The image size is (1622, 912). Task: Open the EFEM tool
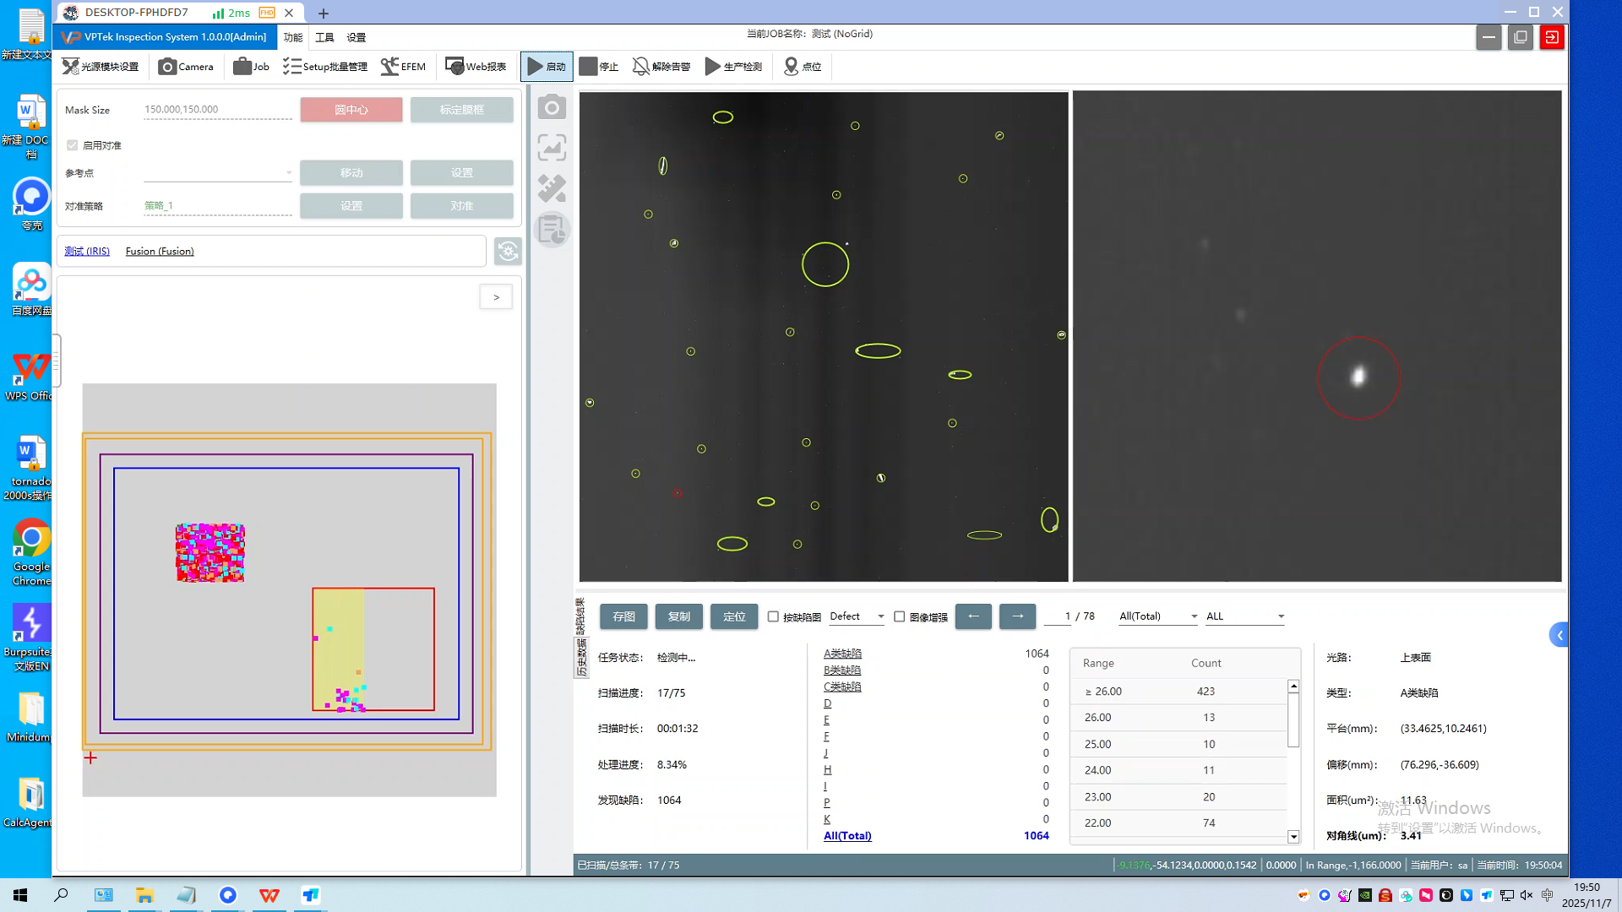[403, 67]
